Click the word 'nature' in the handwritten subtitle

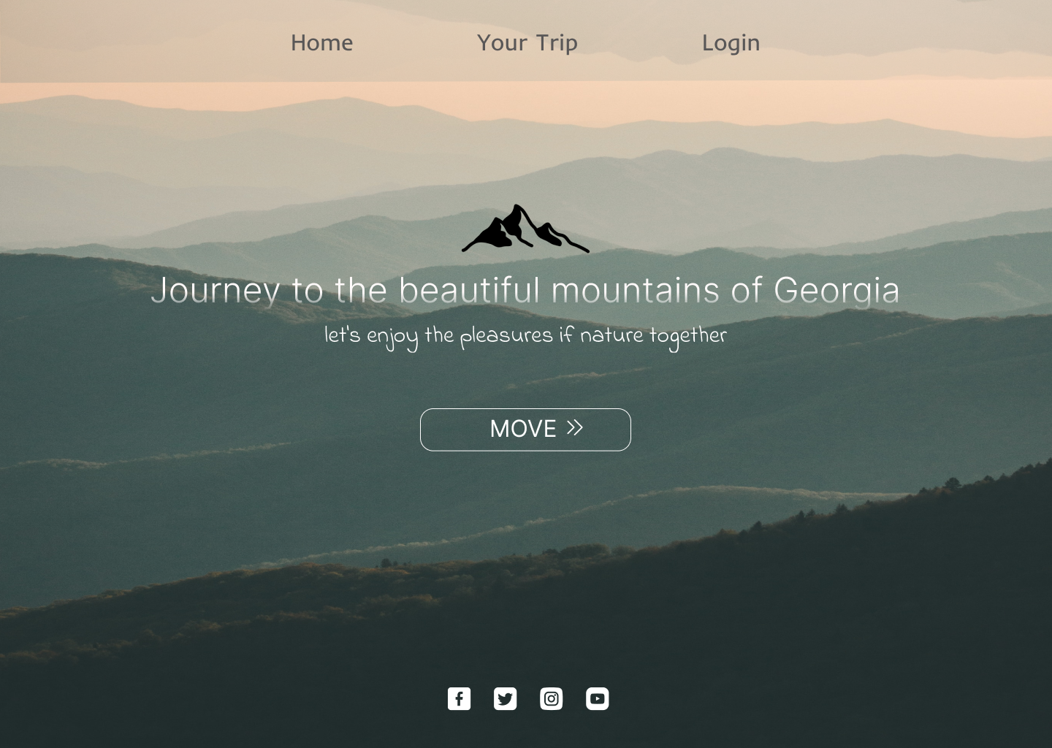[x=611, y=335]
